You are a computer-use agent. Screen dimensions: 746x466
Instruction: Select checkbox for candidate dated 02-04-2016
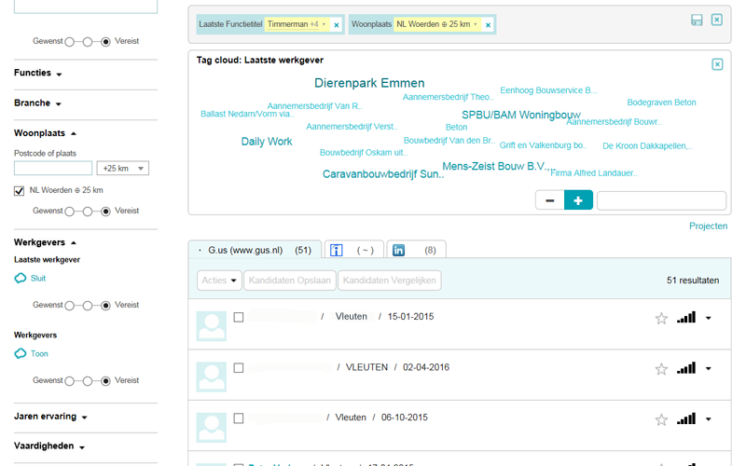tap(239, 368)
